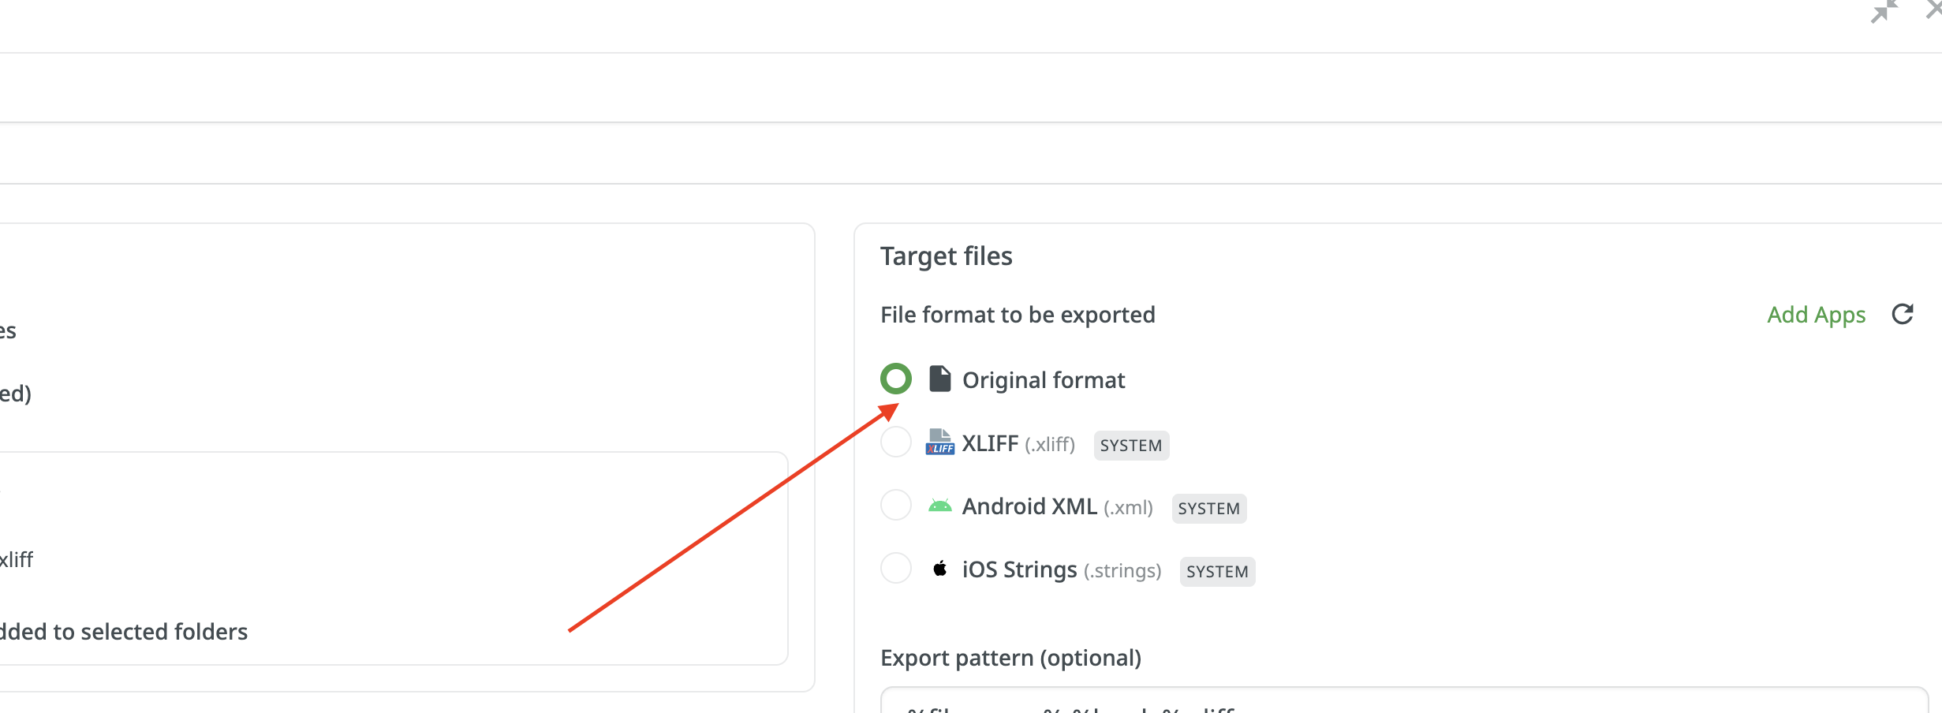1942x713 pixels.
Task: Click the XLIFF (.xliff) label
Action: click(x=1018, y=444)
